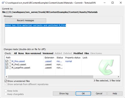Maximize the TortoiseSVN commit window
Screen dimensions: 125x98
pyautogui.click(x=113, y=3)
